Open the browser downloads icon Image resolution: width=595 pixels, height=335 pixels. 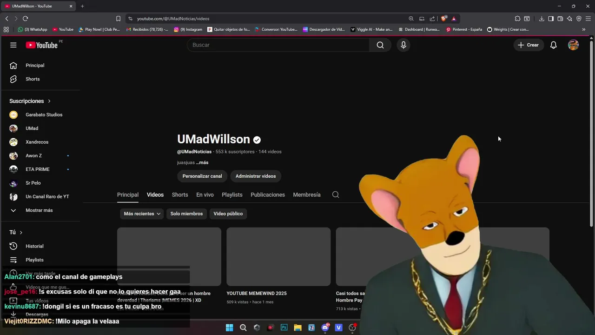[542, 19]
